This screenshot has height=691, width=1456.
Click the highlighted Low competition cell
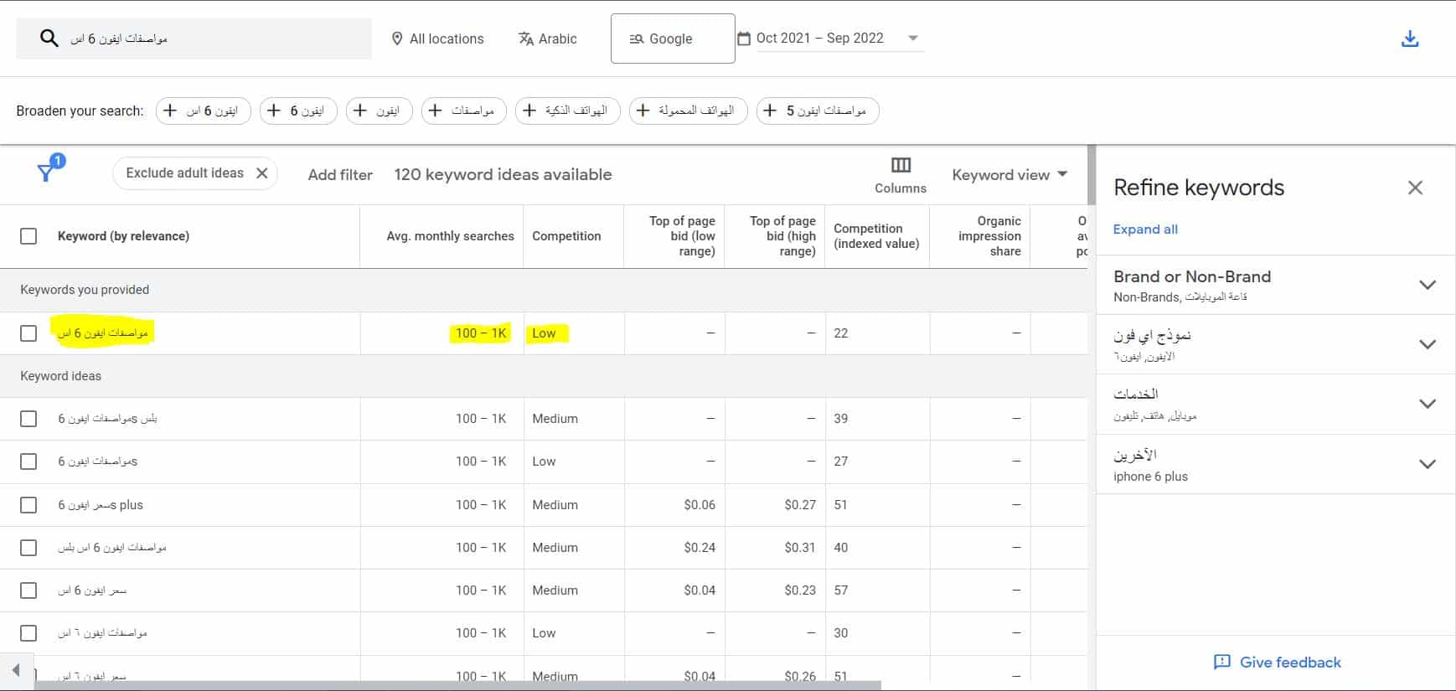(x=549, y=333)
